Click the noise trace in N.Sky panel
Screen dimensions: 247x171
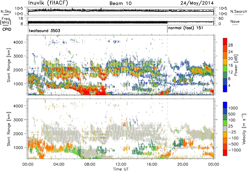(121, 11)
